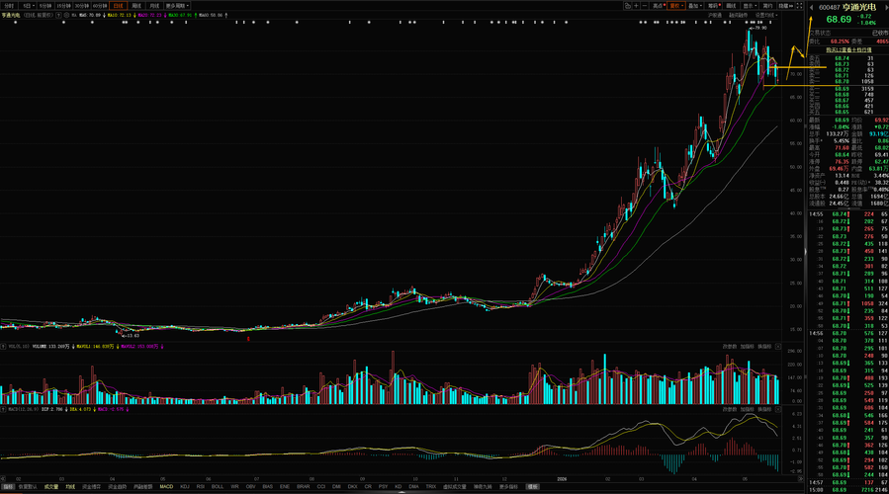Click the timeline scroll left arrow
Viewport: 889px width, 494px height.
(3, 479)
